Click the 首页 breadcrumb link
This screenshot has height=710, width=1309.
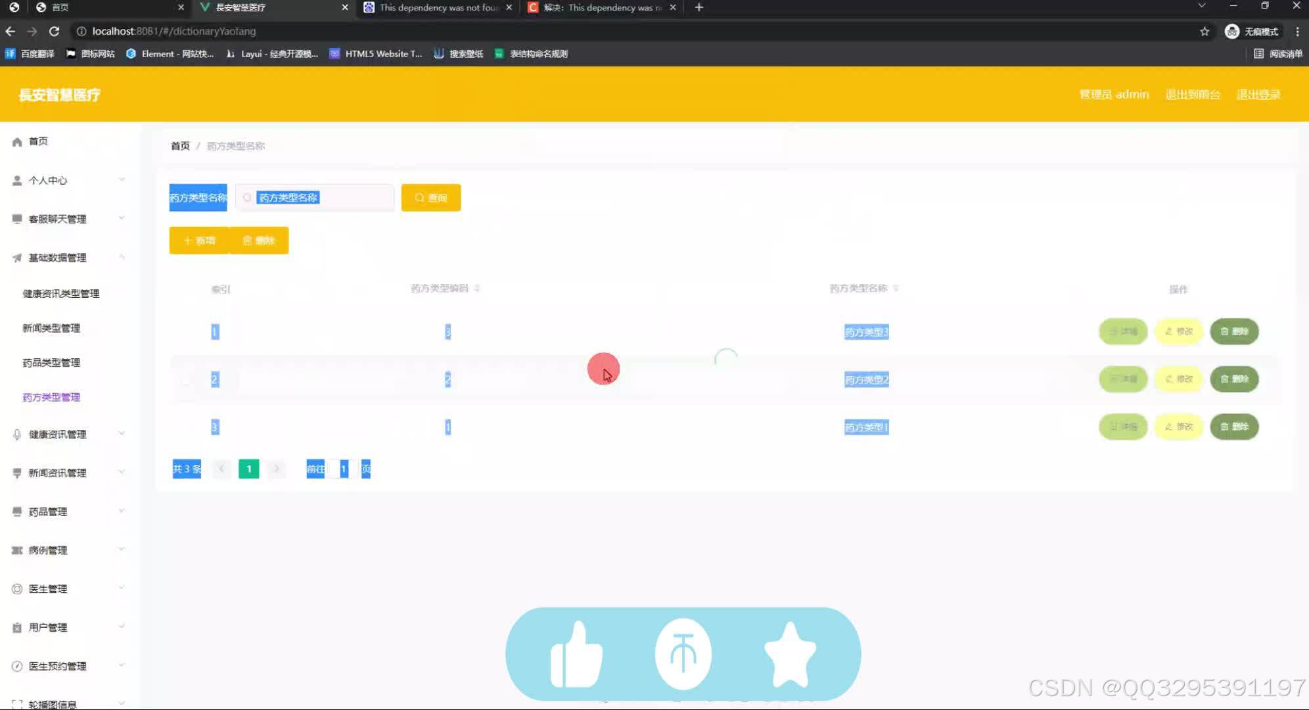tap(180, 146)
